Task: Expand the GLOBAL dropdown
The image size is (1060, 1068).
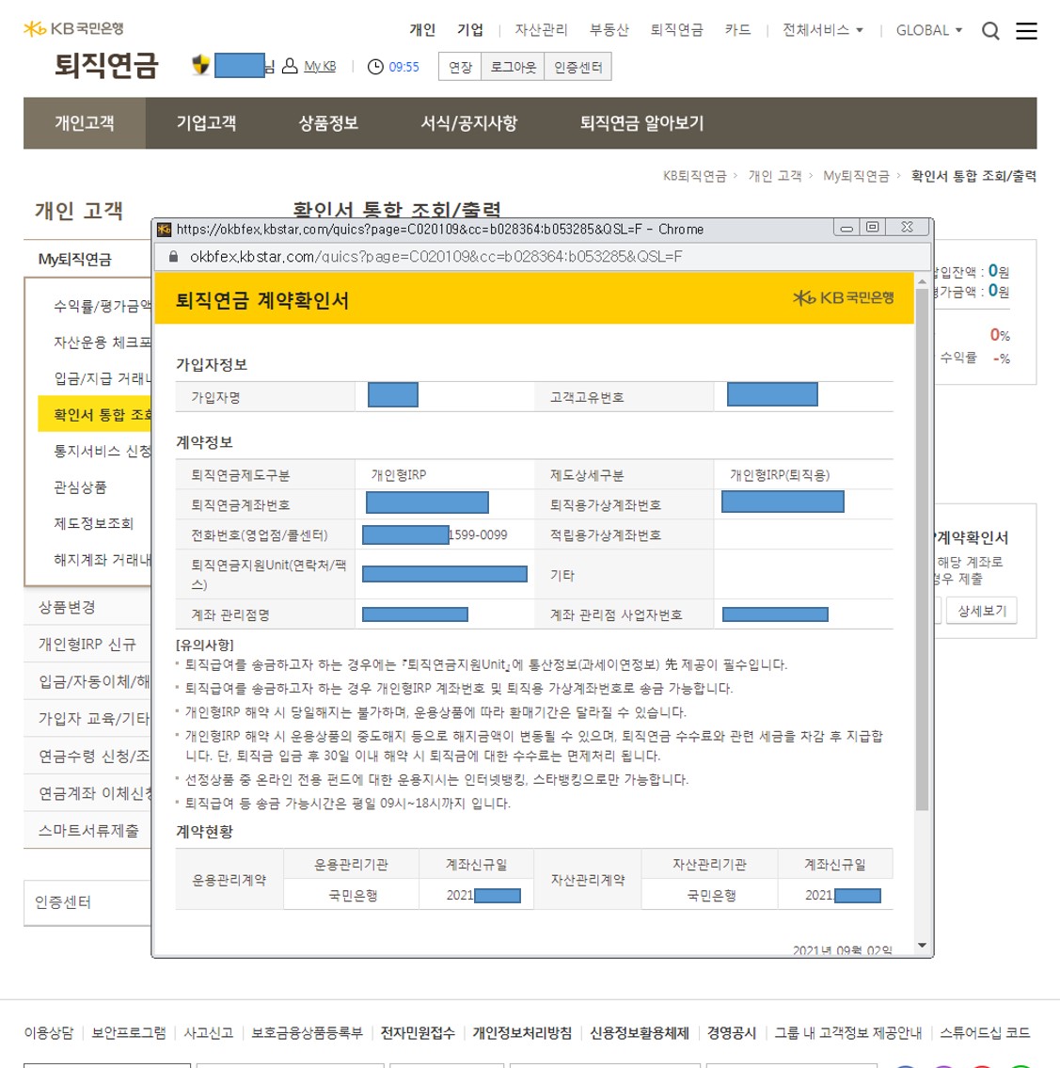Action: tap(928, 31)
